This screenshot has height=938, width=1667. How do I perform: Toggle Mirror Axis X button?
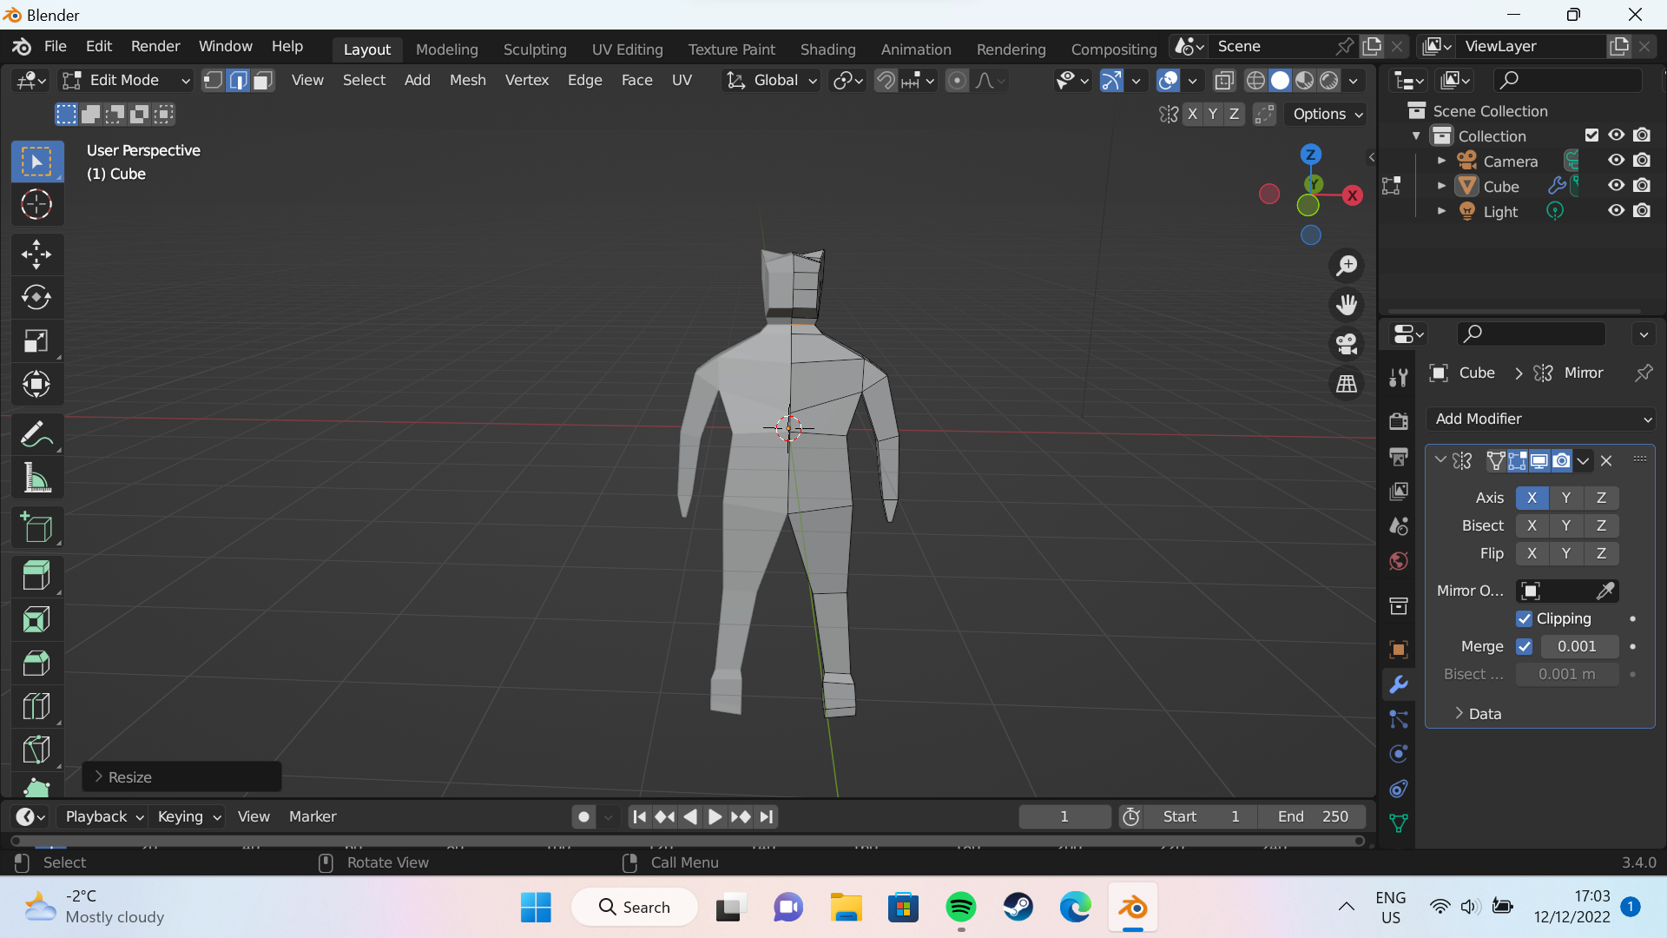point(1532,498)
